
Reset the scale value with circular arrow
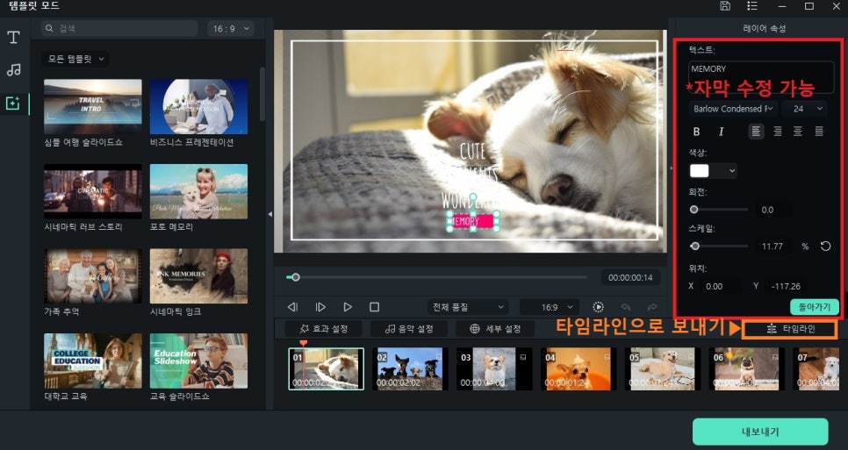point(825,246)
